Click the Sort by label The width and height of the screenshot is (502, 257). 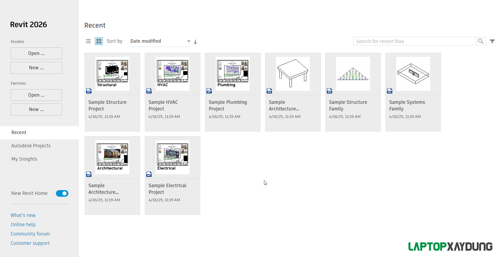pos(115,41)
